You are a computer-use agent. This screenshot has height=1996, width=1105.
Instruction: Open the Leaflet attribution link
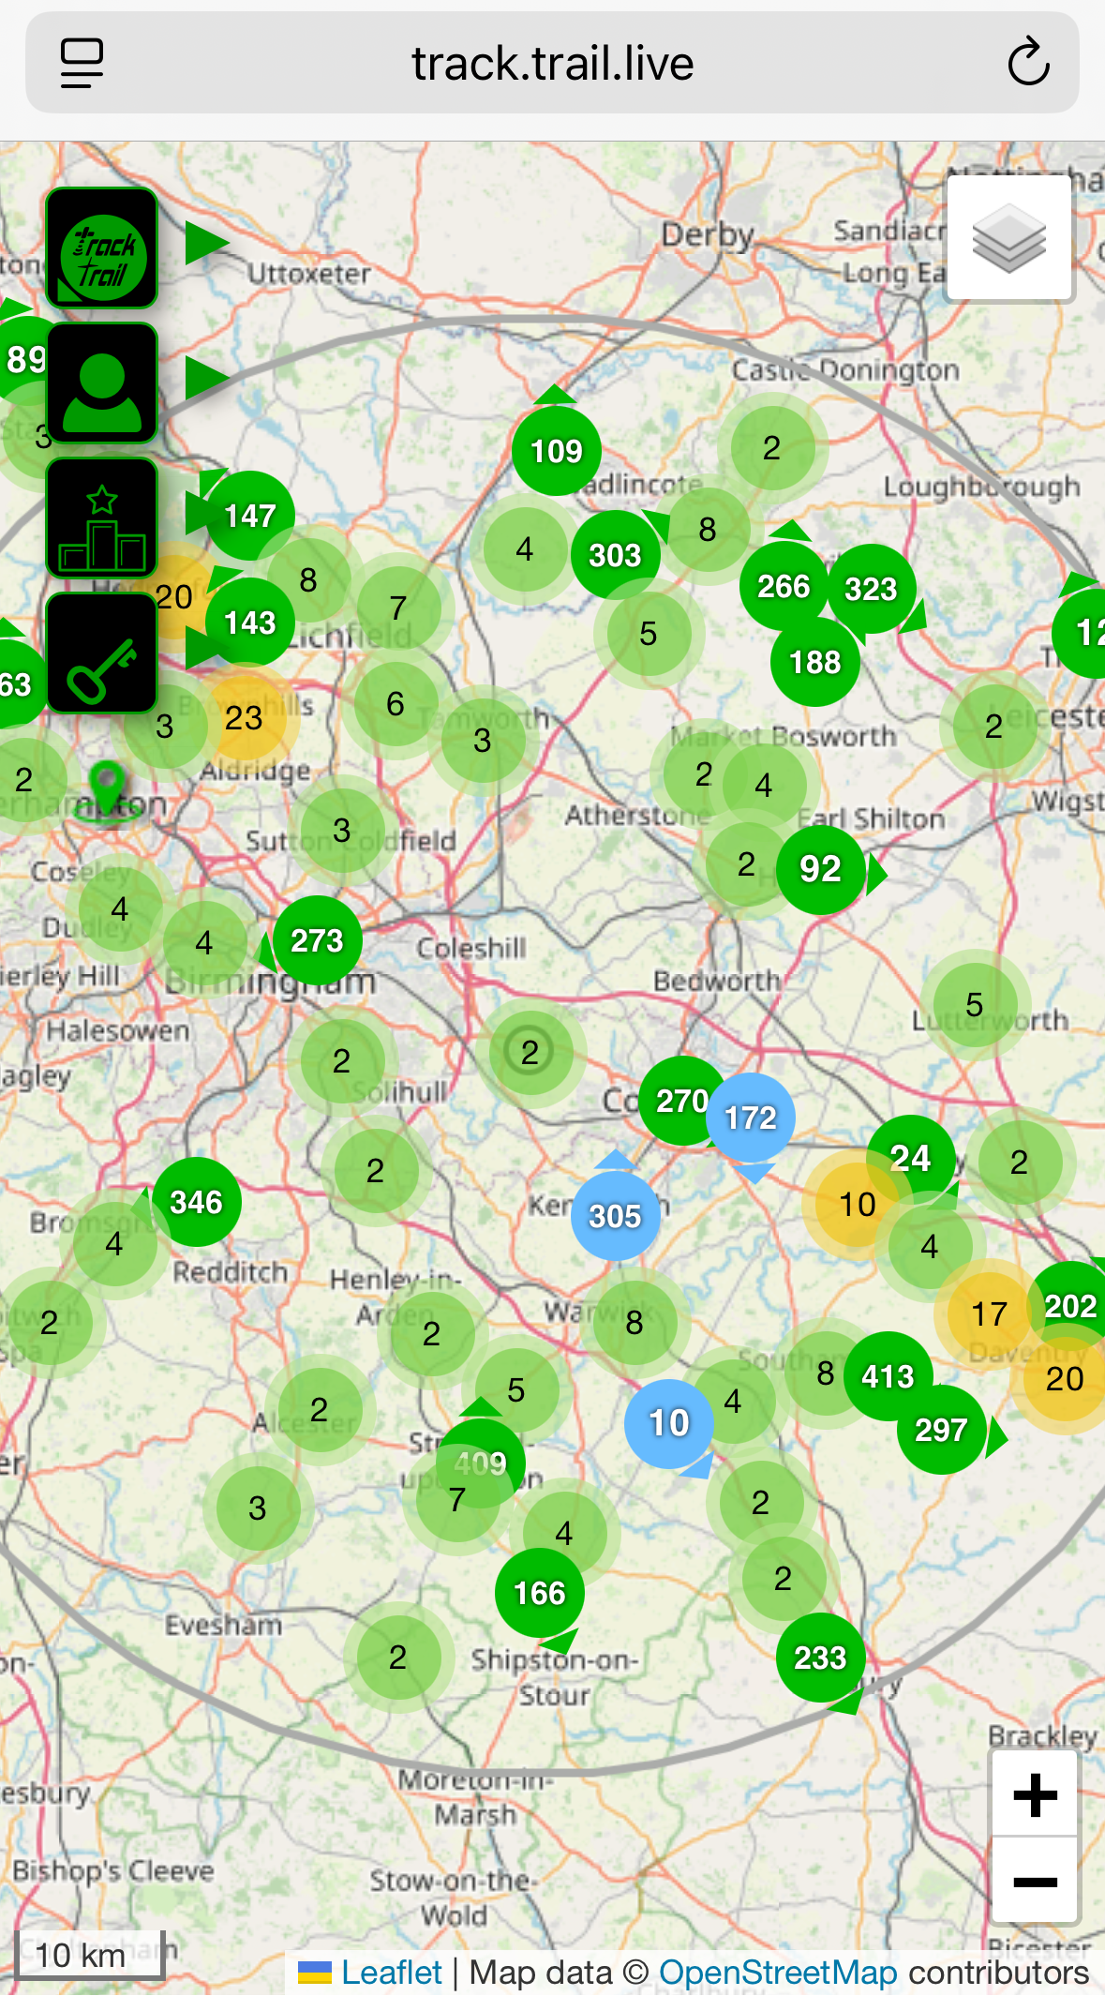click(391, 1972)
